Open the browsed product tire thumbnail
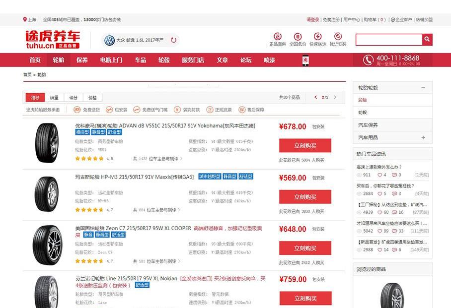Viewport: 451px width, 308px height. click(392, 296)
